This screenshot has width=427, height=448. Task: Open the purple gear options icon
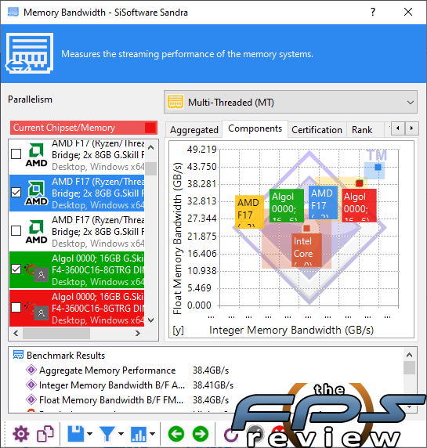pyautogui.click(x=21, y=434)
